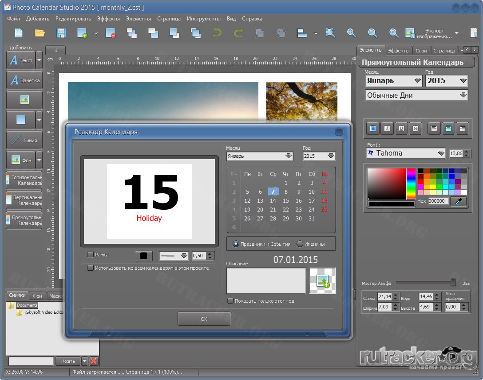The height and width of the screenshot is (380, 483).
Task: Enable the Рамка checkbox
Action: (x=91, y=255)
